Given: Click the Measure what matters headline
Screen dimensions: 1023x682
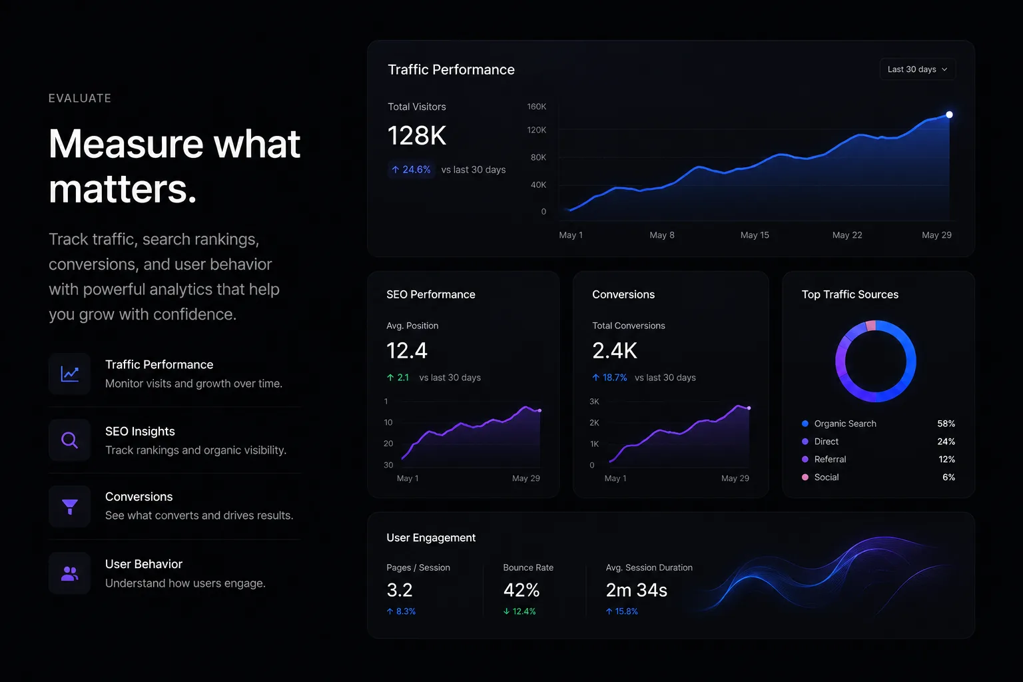Looking at the screenshot, I should 174,166.
